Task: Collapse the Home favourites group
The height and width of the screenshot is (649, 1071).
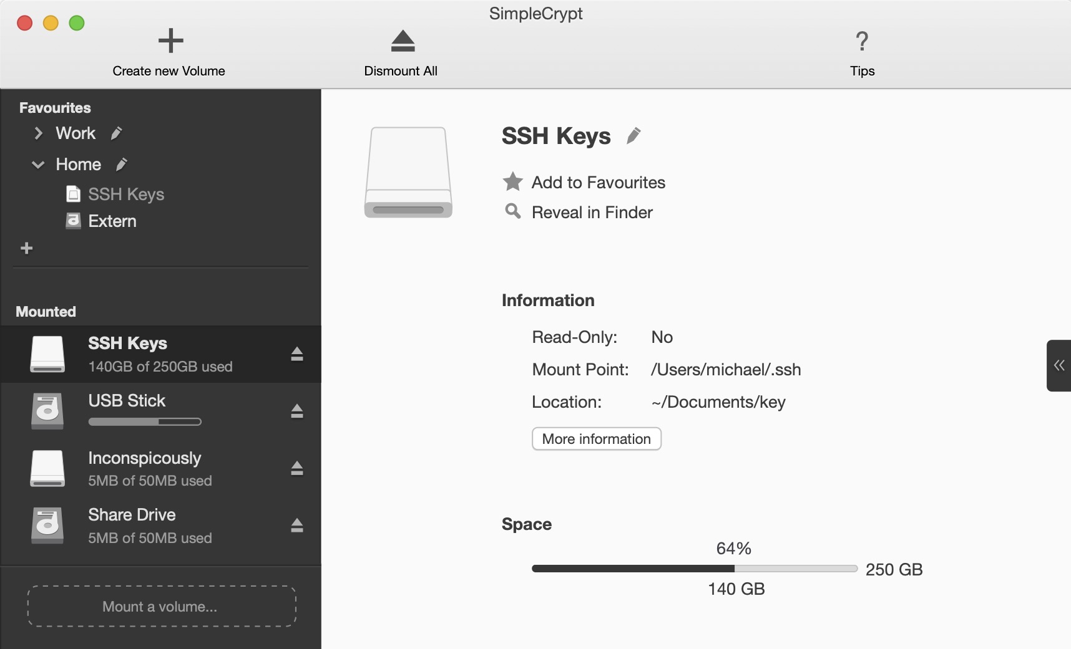Action: click(38, 165)
